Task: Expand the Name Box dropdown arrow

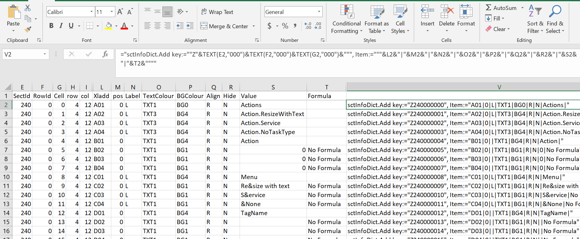Action: (45, 54)
